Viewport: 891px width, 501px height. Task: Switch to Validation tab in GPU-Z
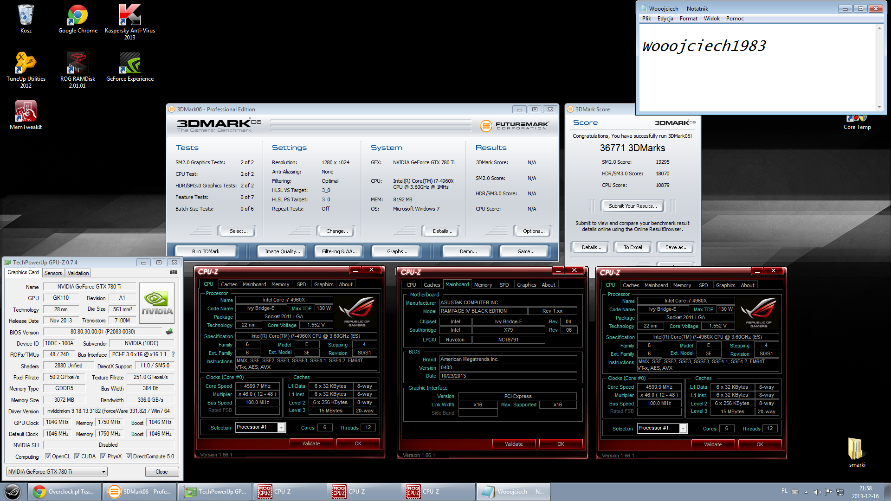78,273
